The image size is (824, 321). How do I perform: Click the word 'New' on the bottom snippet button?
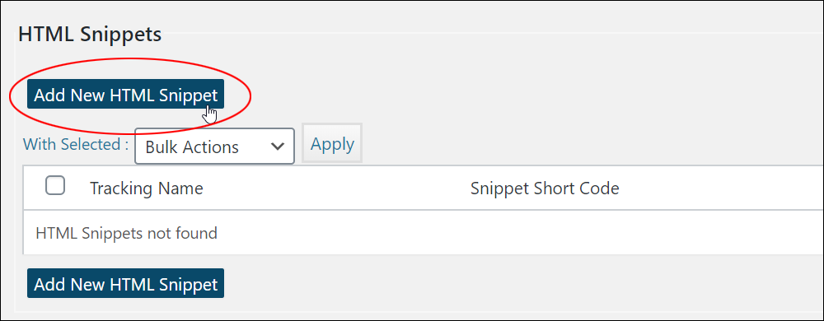pos(88,284)
